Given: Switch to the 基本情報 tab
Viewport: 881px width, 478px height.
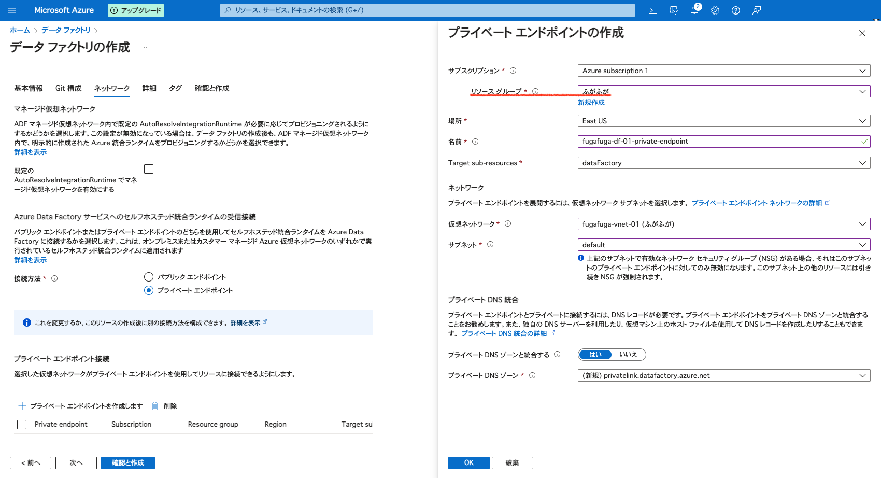Looking at the screenshot, I should (x=29, y=88).
